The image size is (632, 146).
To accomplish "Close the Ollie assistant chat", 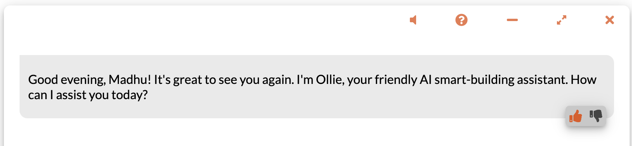I will point(610,20).
